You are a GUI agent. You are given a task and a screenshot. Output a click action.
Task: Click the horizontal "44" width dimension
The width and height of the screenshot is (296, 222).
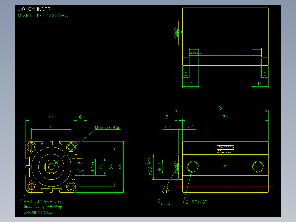click(51, 117)
